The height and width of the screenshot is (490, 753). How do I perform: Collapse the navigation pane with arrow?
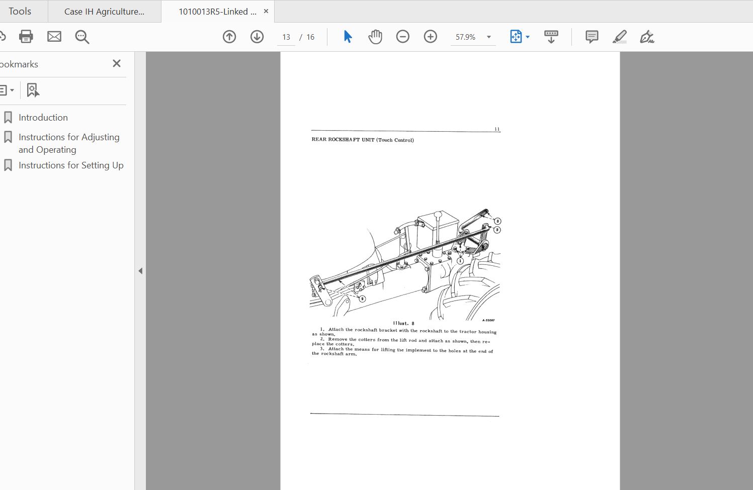(140, 271)
